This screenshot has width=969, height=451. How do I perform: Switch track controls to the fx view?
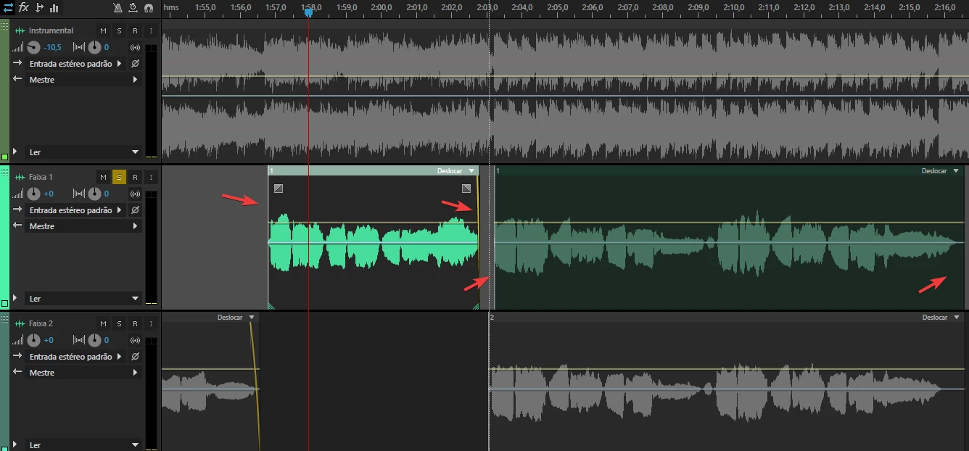pyautogui.click(x=24, y=7)
